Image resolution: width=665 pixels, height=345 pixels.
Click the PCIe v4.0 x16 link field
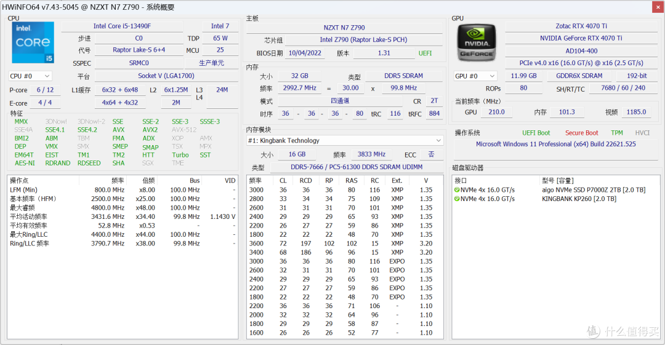pyautogui.click(x=581, y=63)
